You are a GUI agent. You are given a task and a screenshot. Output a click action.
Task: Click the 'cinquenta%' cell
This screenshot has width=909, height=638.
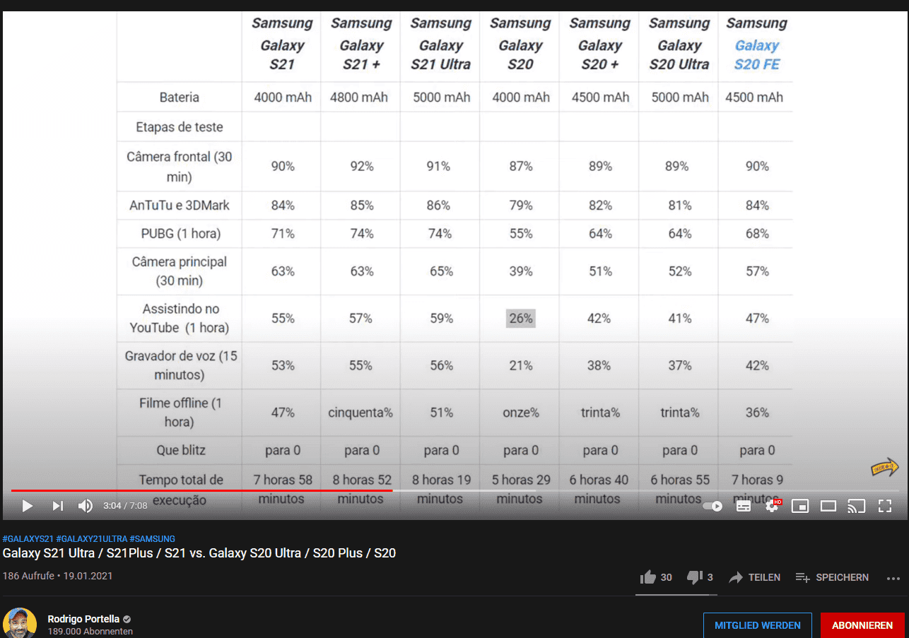[x=360, y=412]
